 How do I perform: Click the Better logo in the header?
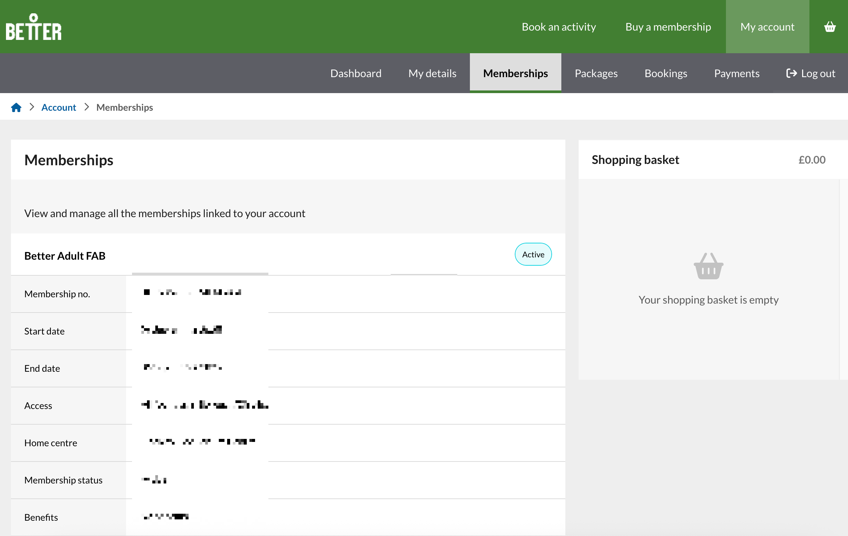[34, 28]
